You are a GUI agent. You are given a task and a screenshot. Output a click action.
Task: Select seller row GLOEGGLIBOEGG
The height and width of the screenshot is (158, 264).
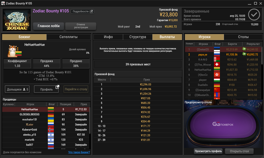[46, 114]
